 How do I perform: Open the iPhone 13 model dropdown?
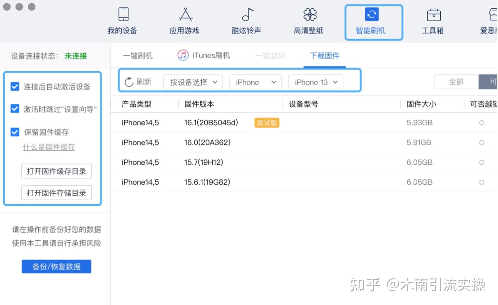click(x=315, y=82)
